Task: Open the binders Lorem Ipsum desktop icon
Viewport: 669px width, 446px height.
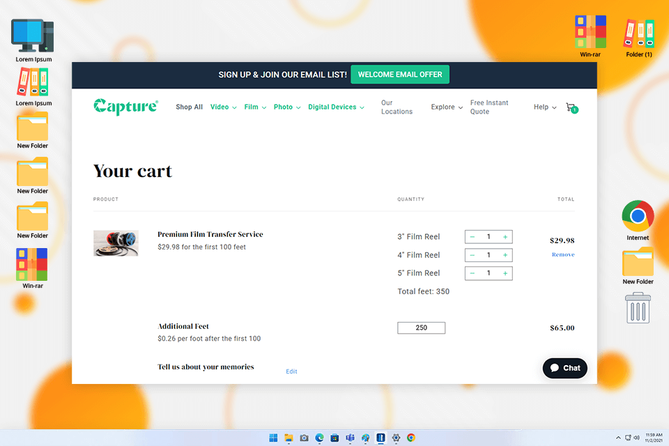Action: pyautogui.click(x=33, y=88)
